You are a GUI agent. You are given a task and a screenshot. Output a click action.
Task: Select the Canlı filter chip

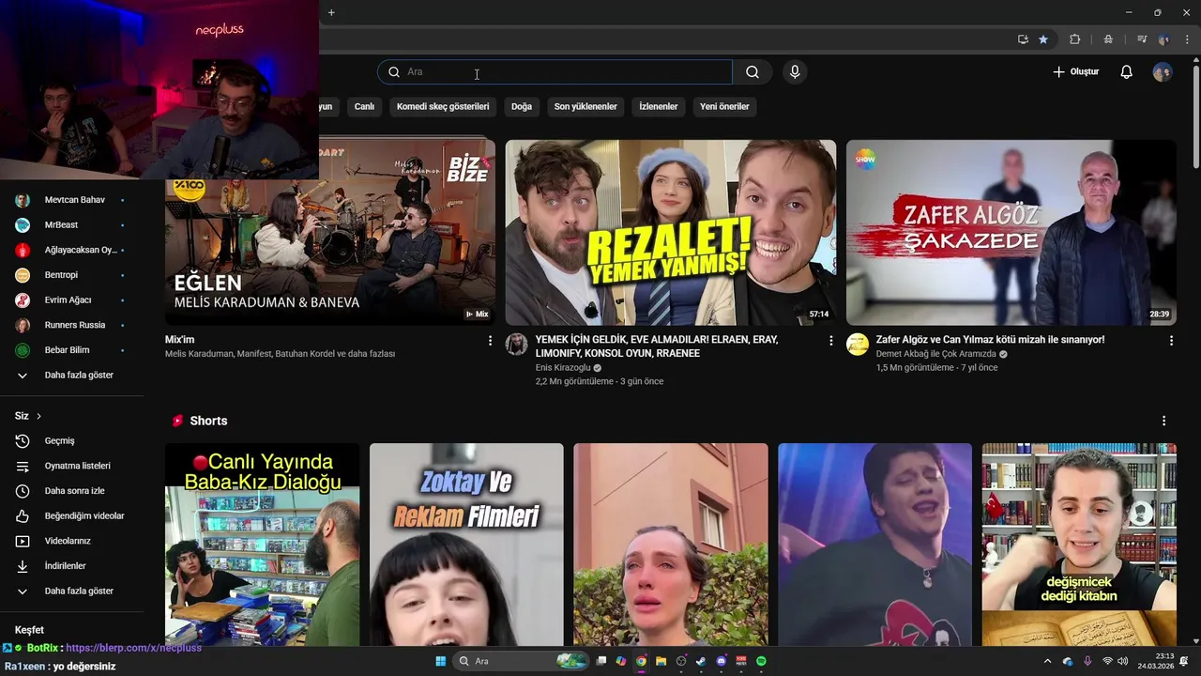coord(364,107)
